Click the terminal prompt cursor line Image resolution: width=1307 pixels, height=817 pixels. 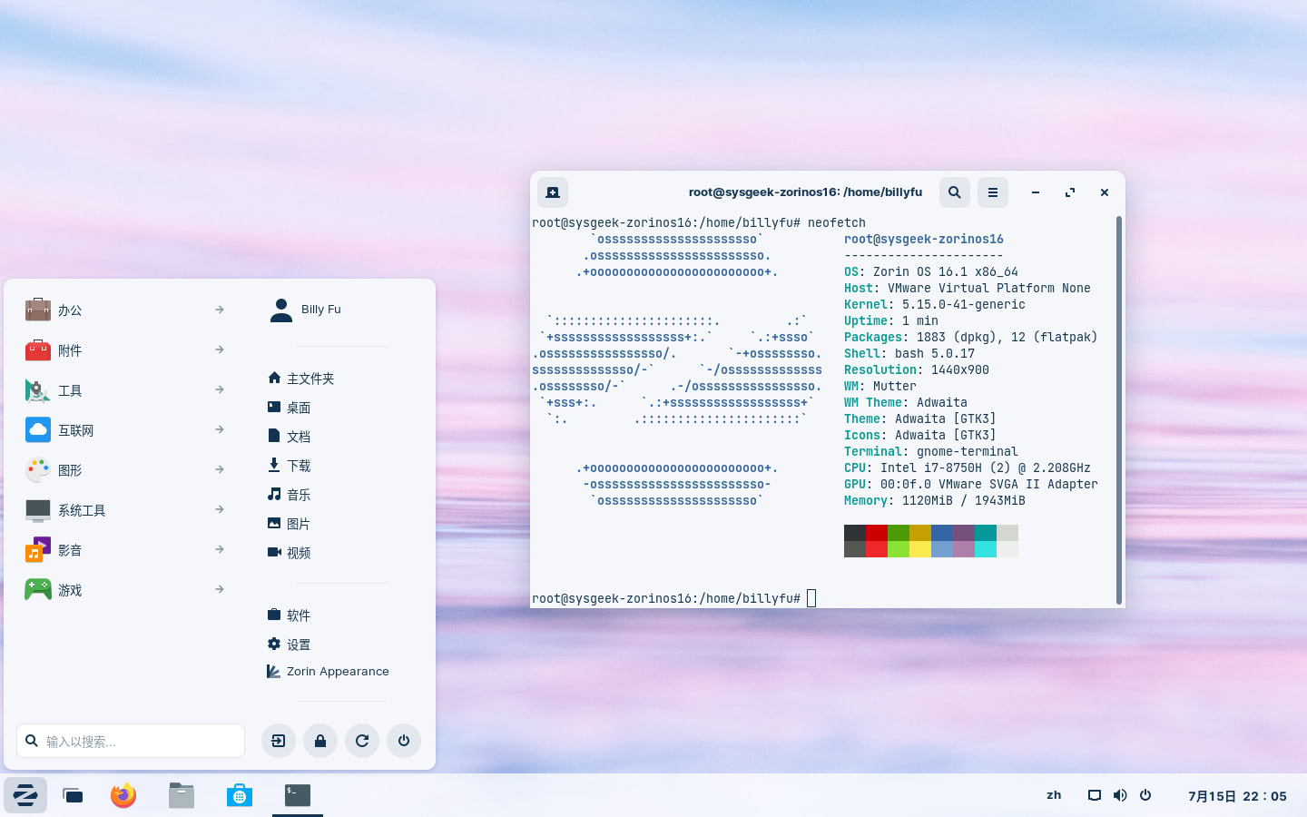pyautogui.click(x=674, y=598)
